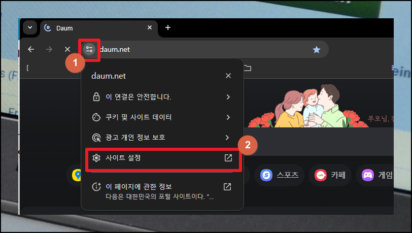Click external link icon beside 사이트 설정
The image size is (412, 233).
tap(228, 158)
